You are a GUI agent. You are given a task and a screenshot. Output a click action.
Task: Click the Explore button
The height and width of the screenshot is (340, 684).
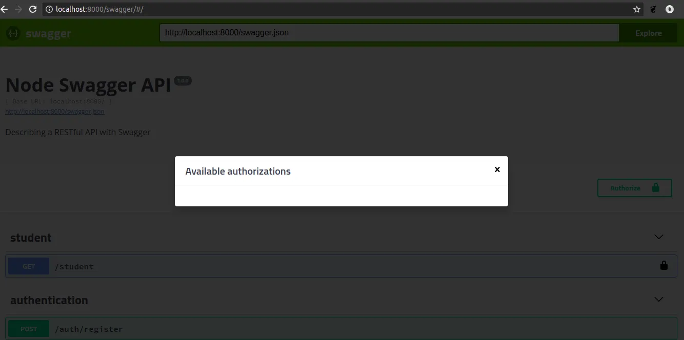click(x=648, y=33)
